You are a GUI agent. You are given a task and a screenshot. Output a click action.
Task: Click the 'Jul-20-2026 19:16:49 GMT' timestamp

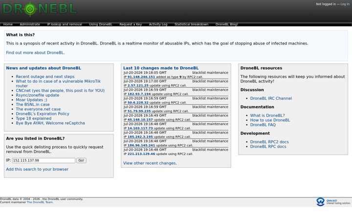[x=145, y=115]
